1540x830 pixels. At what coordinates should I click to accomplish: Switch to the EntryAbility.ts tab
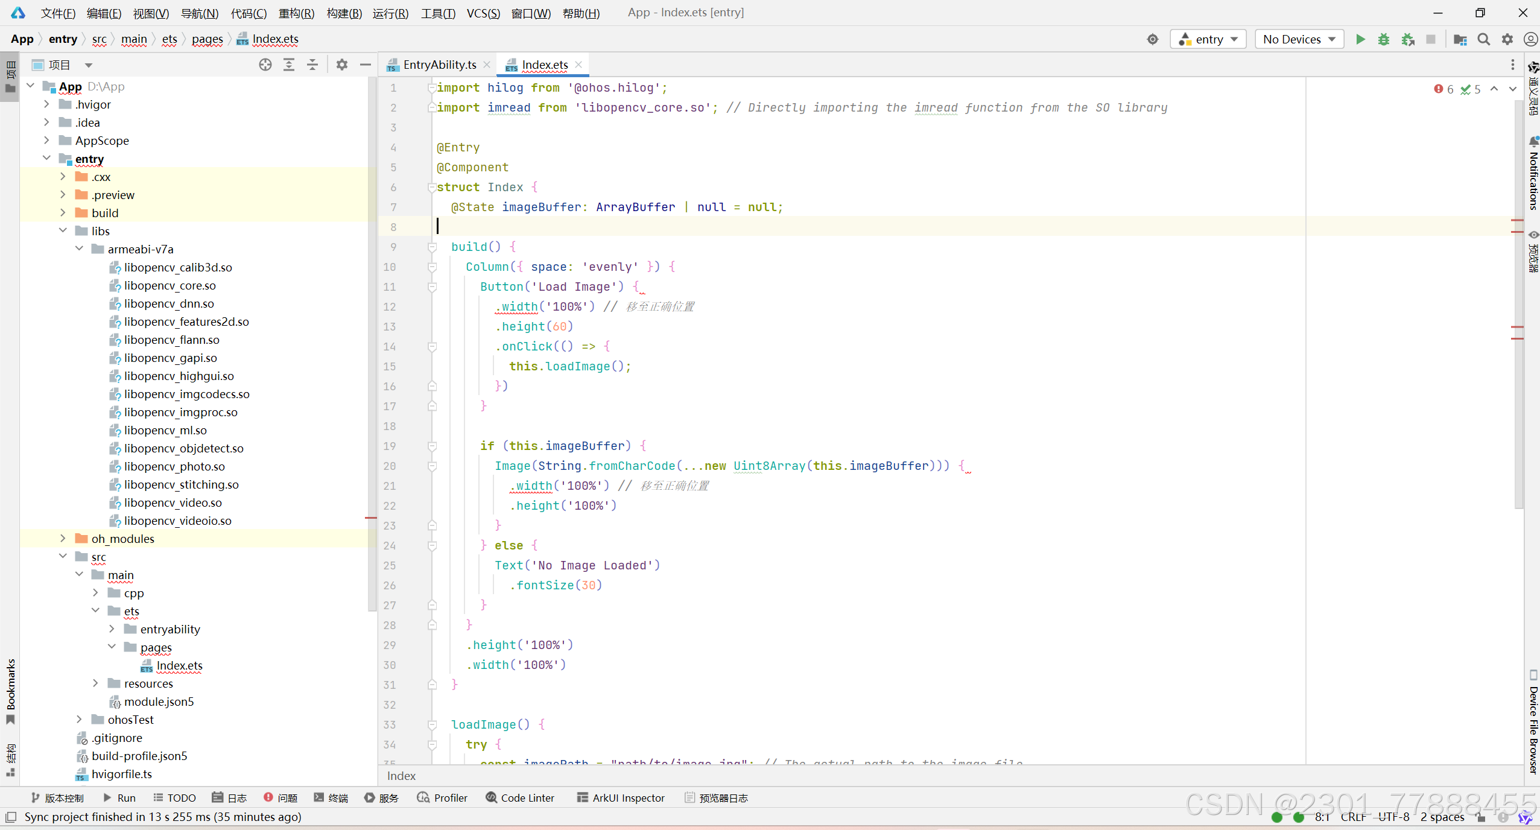point(439,65)
